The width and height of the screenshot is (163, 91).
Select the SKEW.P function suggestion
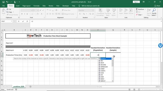(x=105, y=81)
